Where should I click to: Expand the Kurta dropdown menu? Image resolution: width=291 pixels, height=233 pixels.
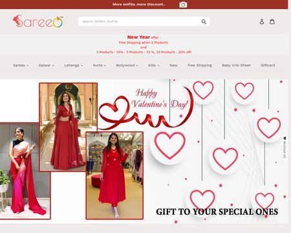click(x=100, y=65)
